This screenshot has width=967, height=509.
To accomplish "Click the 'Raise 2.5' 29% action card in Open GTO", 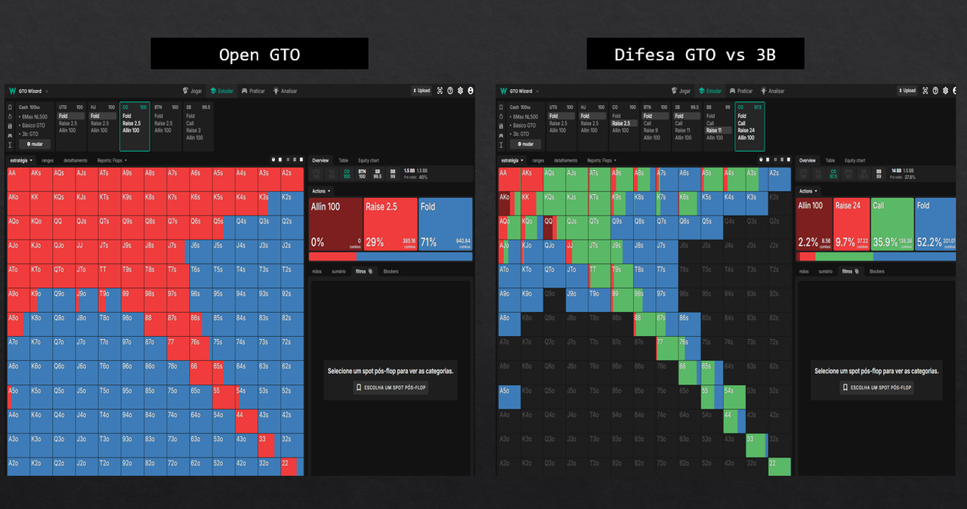I will coord(391,224).
